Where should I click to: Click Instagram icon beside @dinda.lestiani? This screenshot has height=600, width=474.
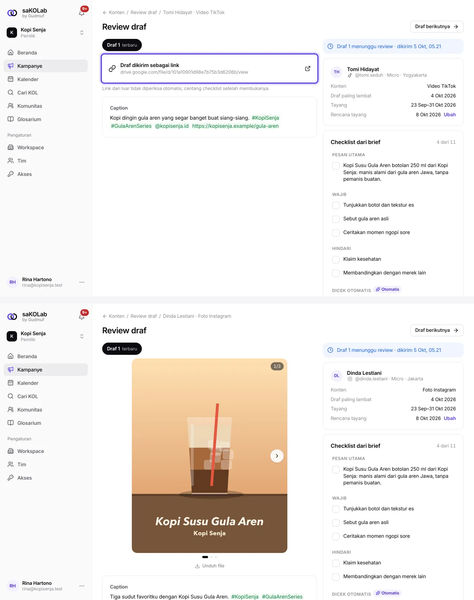point(350,379)
